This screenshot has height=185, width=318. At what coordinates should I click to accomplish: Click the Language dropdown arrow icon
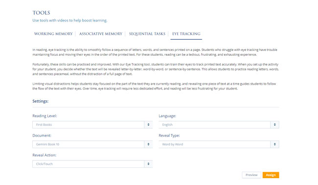point(275,125)
